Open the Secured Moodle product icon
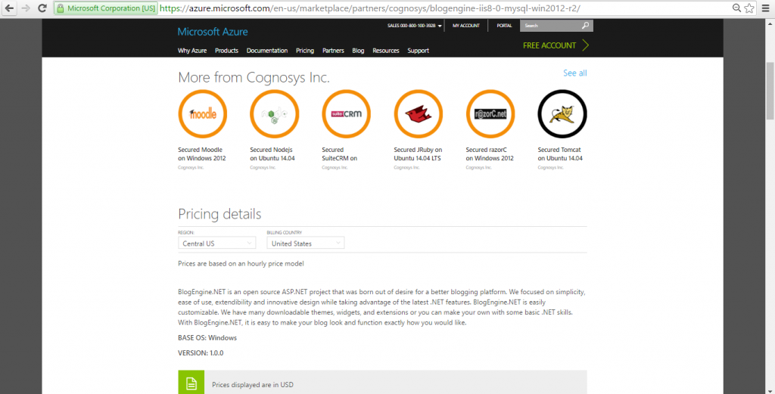 (x=202, y=114)
